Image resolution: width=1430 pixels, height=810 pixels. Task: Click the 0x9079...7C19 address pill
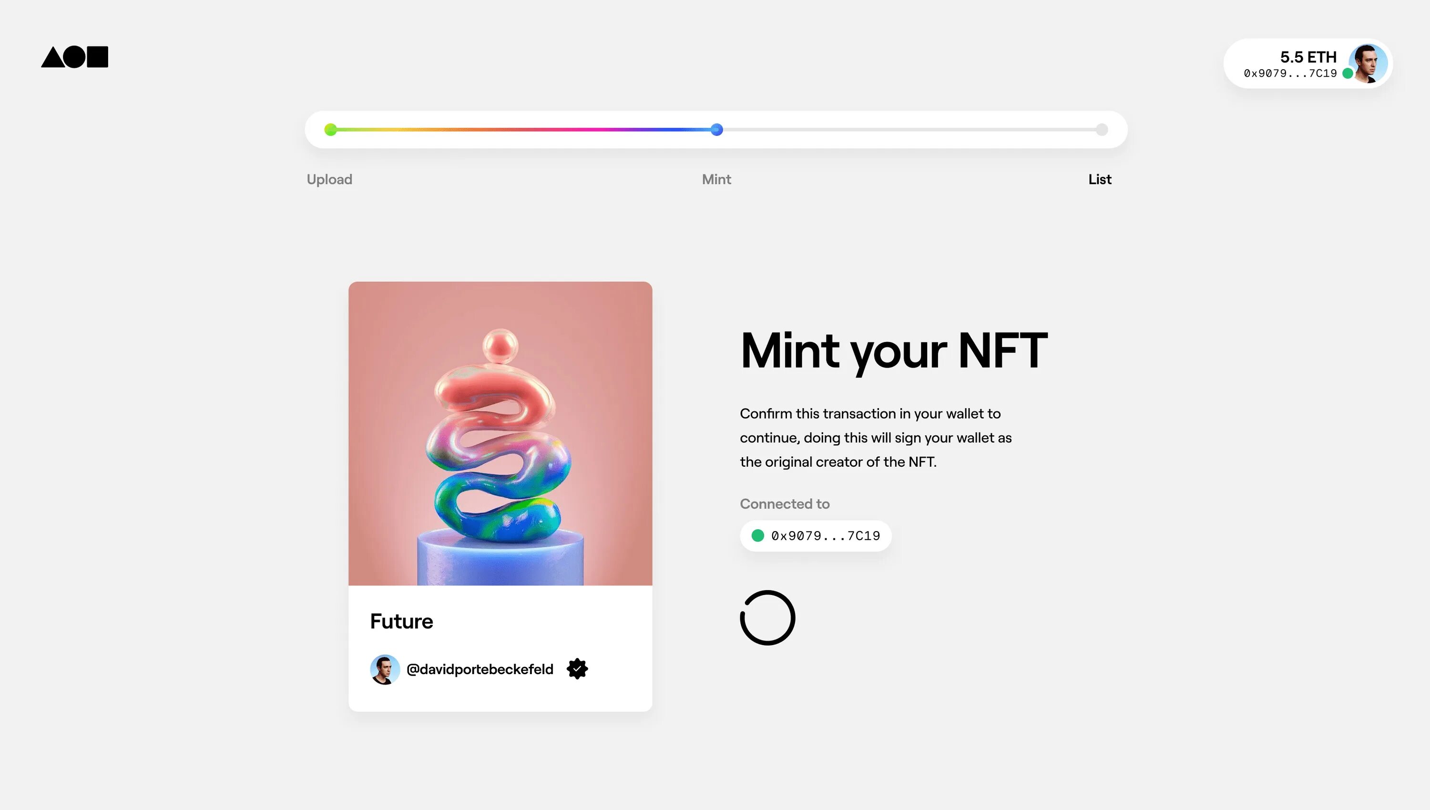[815, 535]
